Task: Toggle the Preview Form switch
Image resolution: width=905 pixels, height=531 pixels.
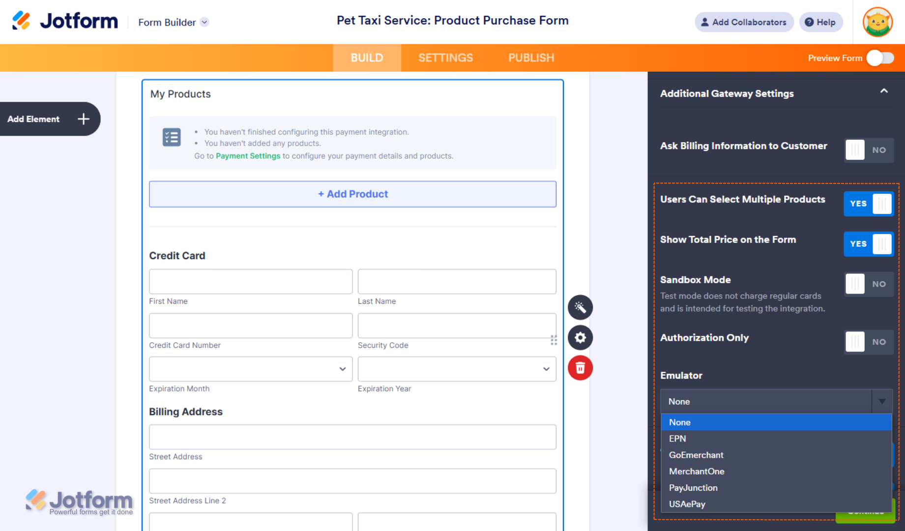Action: pyautogui.click(x=880, y=58)
